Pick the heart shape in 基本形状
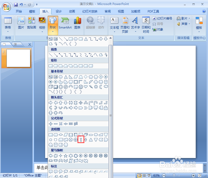The image size is (208, 178). click(x=86, y=87)
